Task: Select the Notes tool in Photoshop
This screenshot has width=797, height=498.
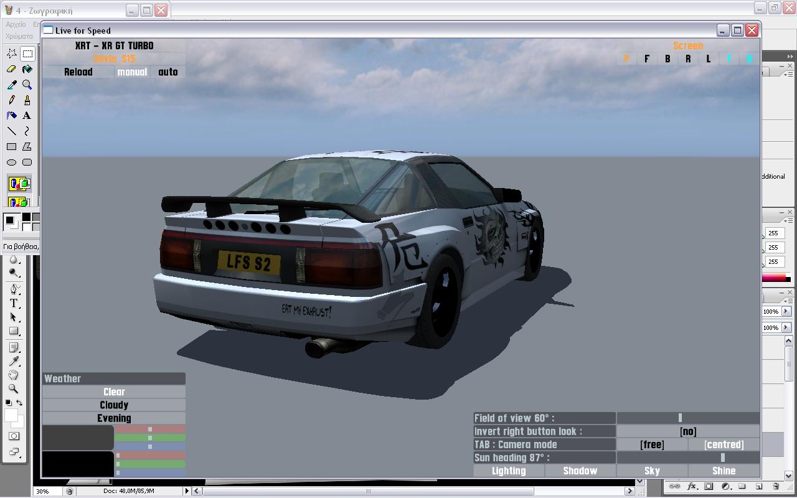Action: coord(14,347)
